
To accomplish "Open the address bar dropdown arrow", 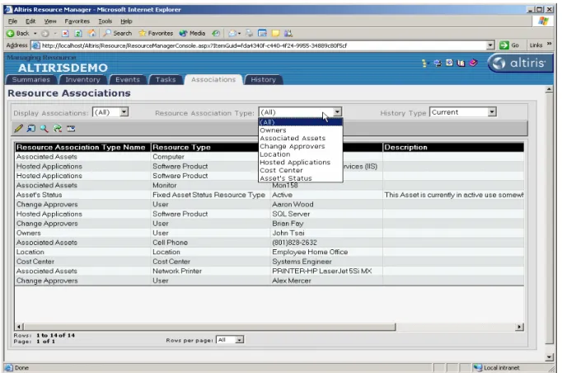I will [490, 45].
